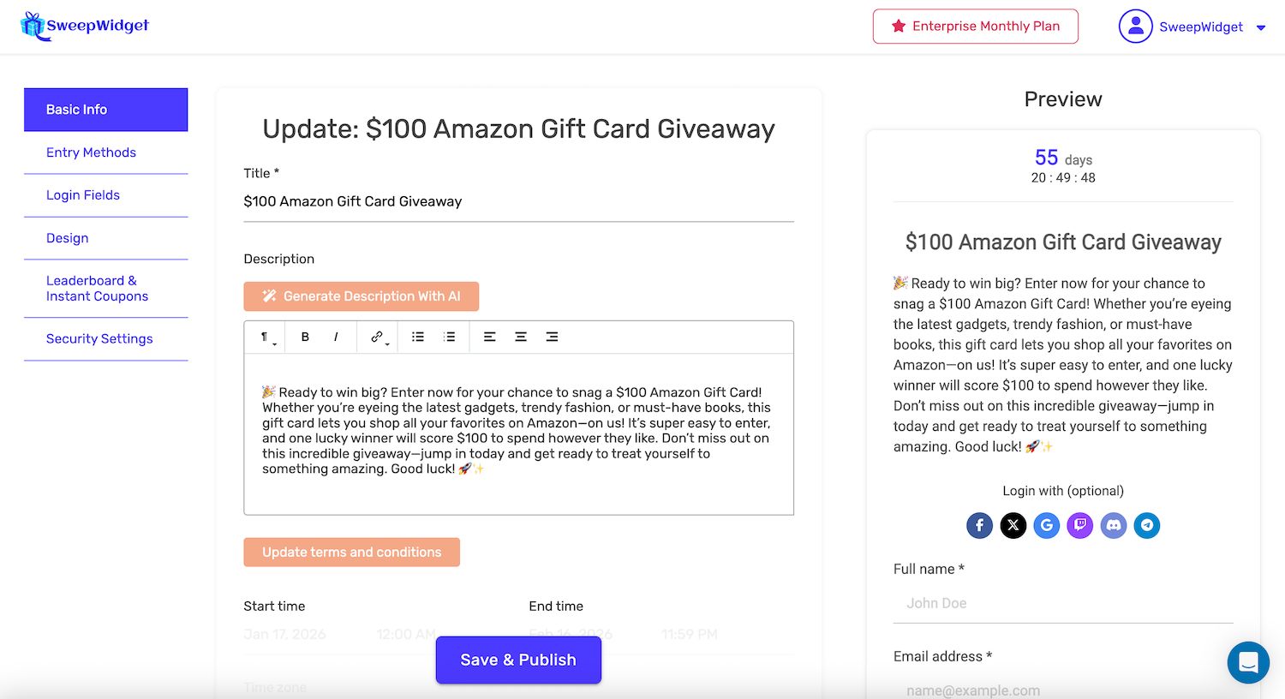
Task: Select the Discord login icon in the preview
Action: coord(1113,525)
